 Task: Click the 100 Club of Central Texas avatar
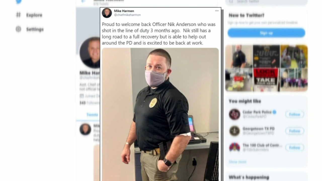click(x=234, y=147)
